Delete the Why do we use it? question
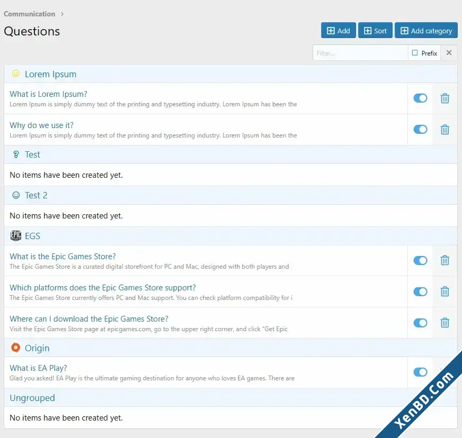This screenshot has height=438, width=462. pos(445,130)
